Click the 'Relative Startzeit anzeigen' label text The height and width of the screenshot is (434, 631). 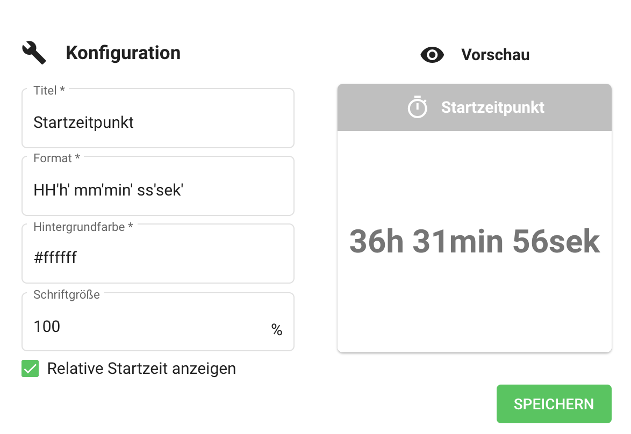(141, 368)
